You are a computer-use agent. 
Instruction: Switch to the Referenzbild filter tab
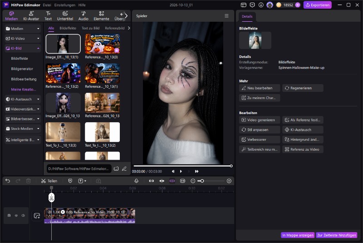[x=115, y=28]
